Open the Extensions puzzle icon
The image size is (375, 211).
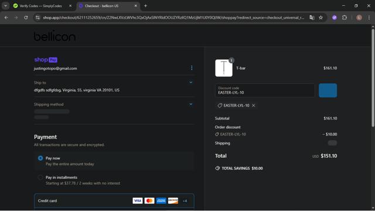coord(345,18)
